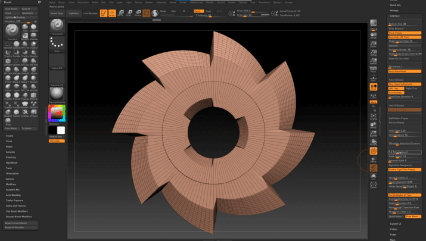Click the Frame icon on right shelf
This screenshot has width=426, height=241.
374,117
